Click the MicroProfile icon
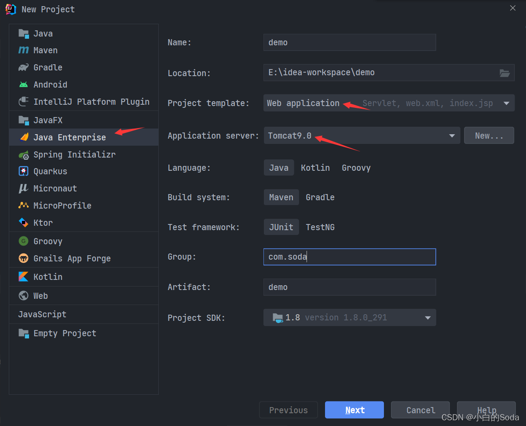This screenshot has width=526, height=426. (x=23, y=205)
